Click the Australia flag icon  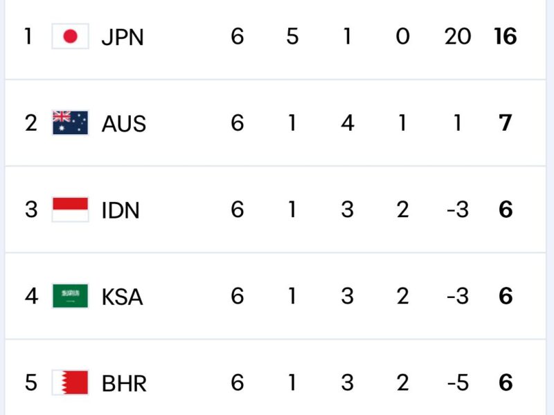click(70, 123)
